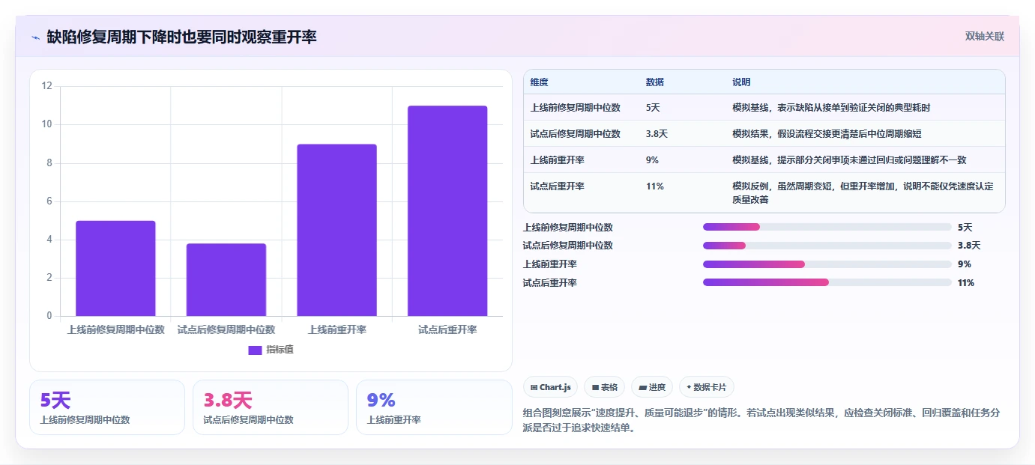Click the 试点后修复周期中位数 bar in the chart
Screen dimensions: 1035x465
pos(226,279)
